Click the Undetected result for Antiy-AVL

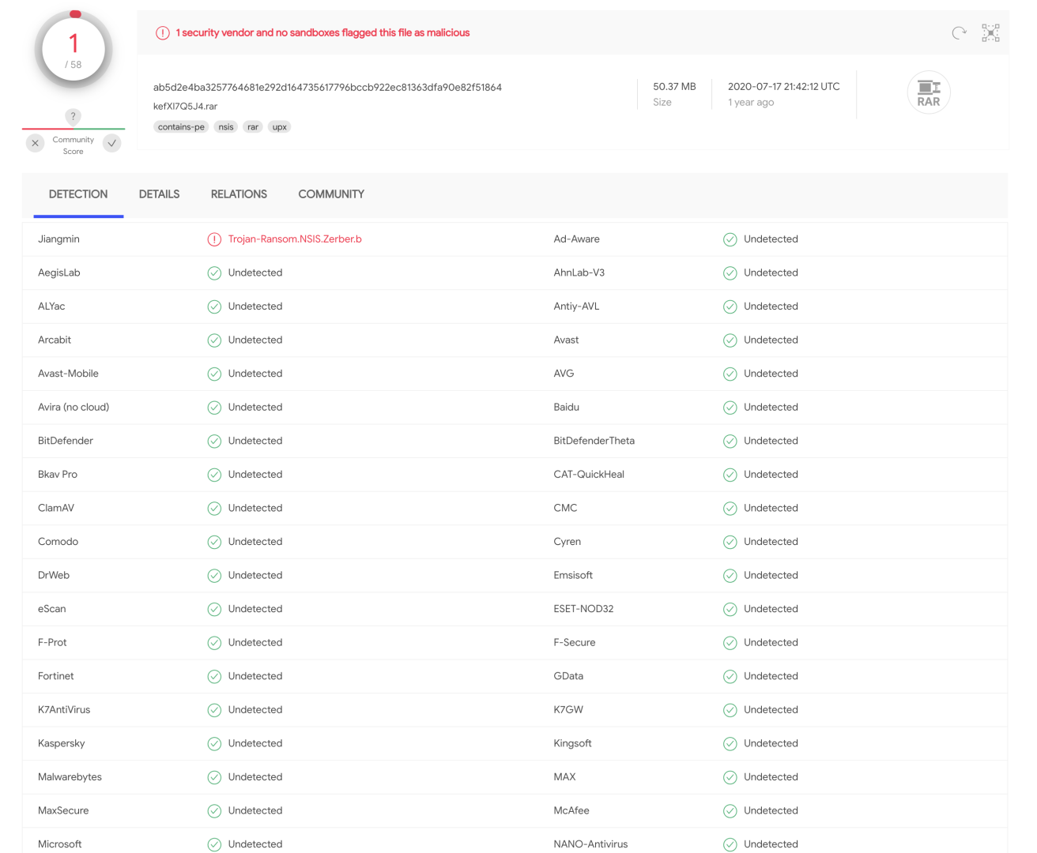coord(771,306)
